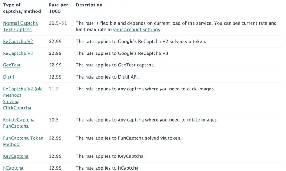Click the Distil link

[x=9, y=77]
